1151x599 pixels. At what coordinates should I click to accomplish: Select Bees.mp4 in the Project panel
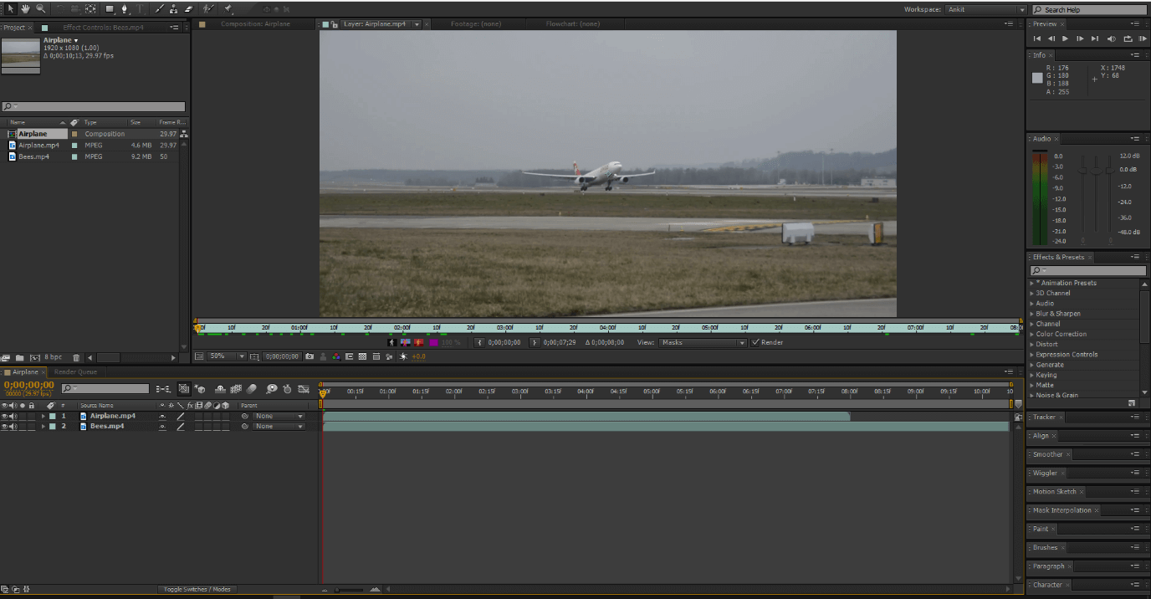33,156
